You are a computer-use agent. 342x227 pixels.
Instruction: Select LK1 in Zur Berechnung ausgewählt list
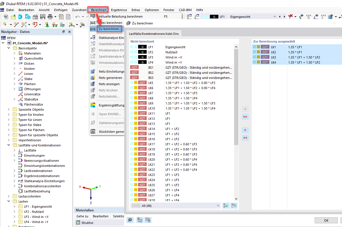point(297,47)
